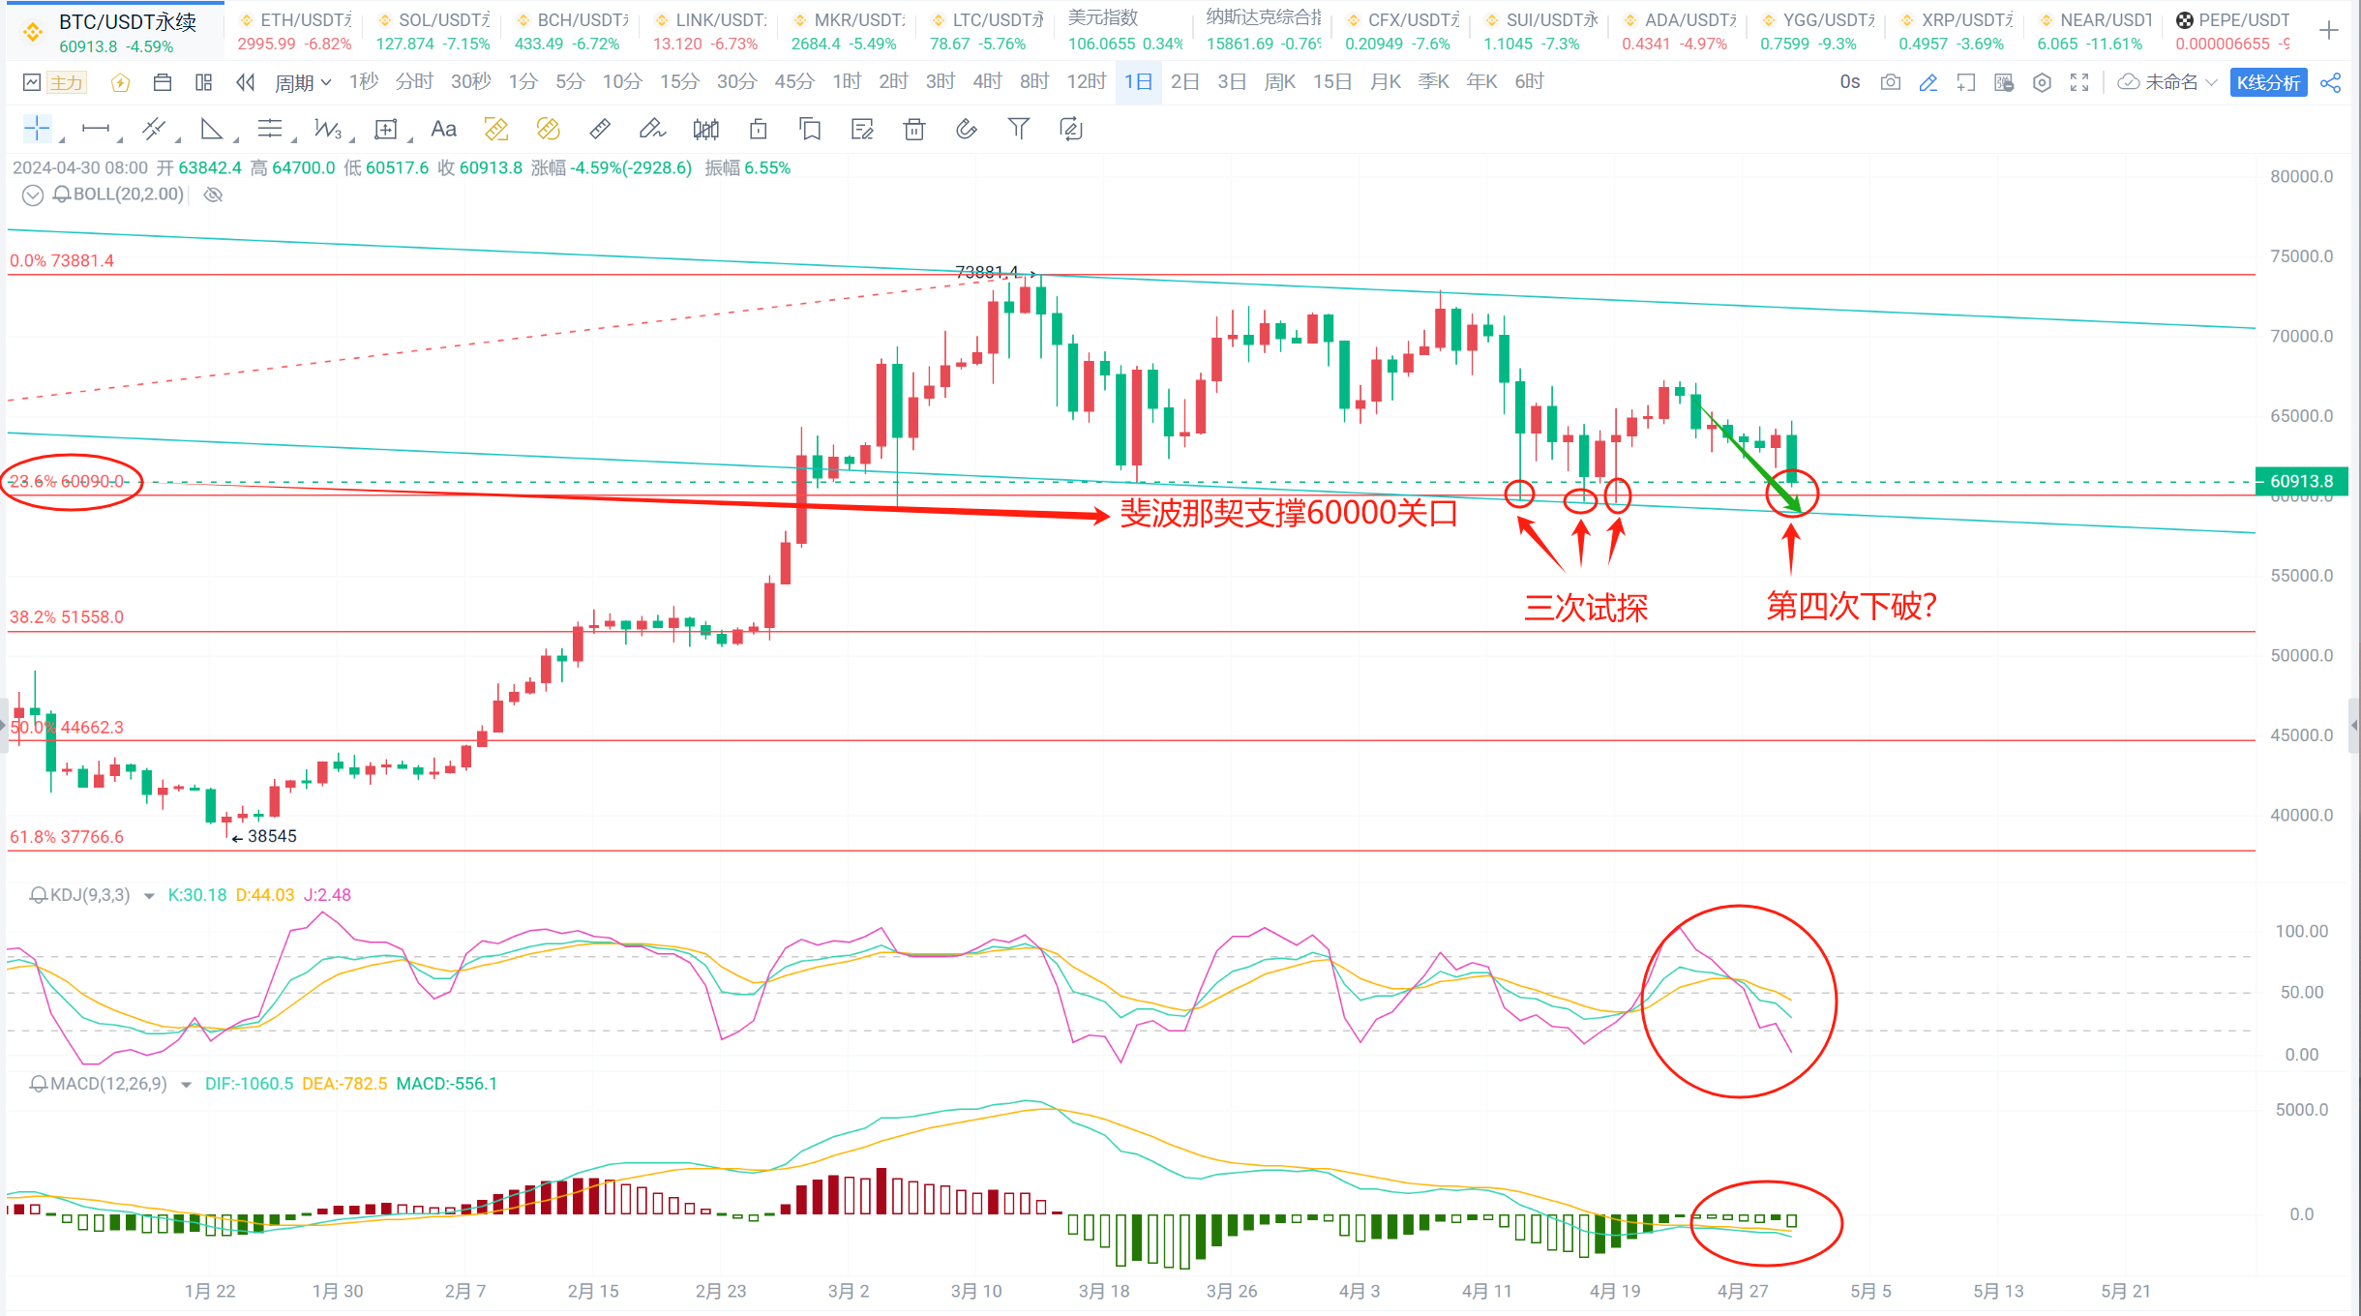
Task: Toggle BOLL indicator visibility eye icon
Action: [214, 194]
